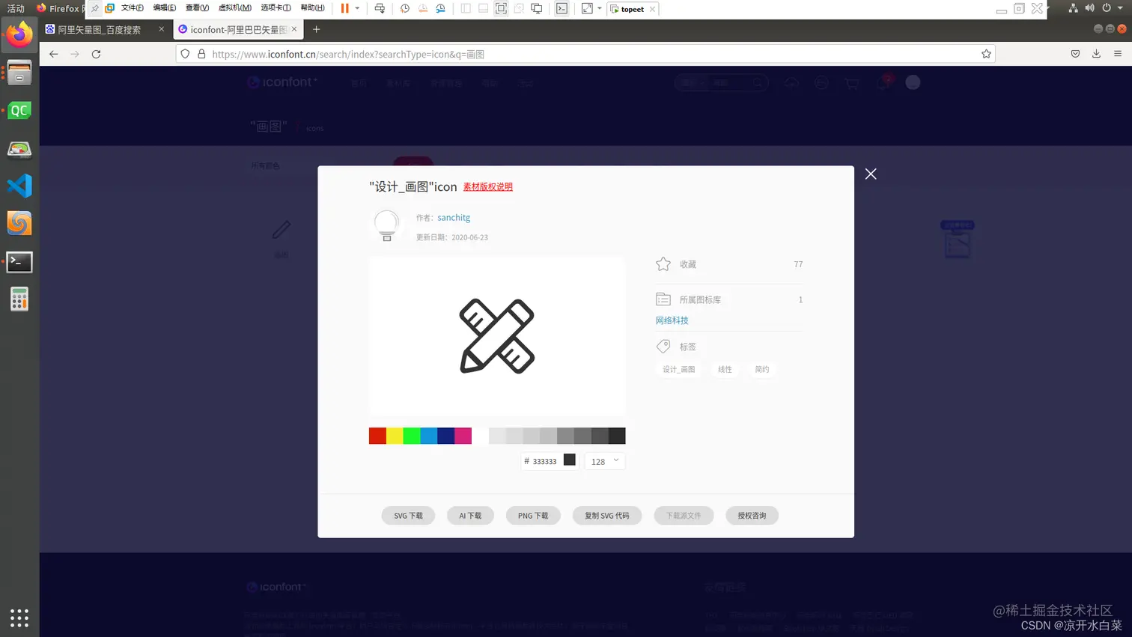
Task: Click the bookmark star in the address bar
Action: click(987, 53)
